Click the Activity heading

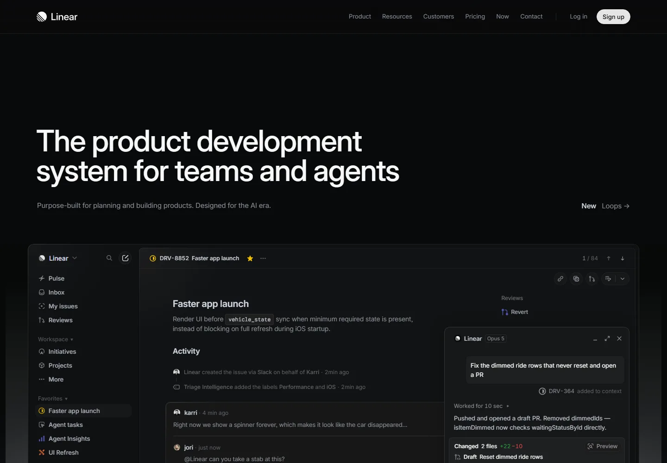[186, 351]
